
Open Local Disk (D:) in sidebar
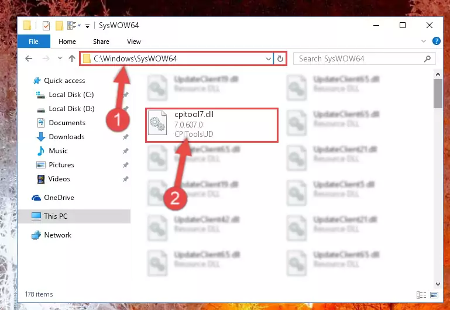[x=71, y=109]
